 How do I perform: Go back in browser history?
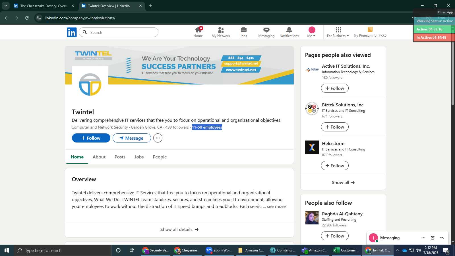tap(6, 18)
